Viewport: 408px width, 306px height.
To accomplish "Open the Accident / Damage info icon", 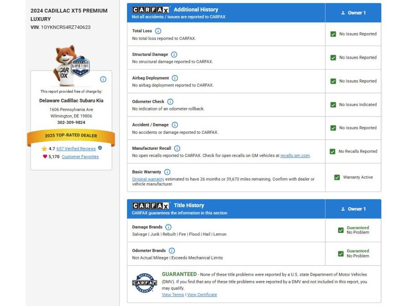I will [x=175, y=125].
